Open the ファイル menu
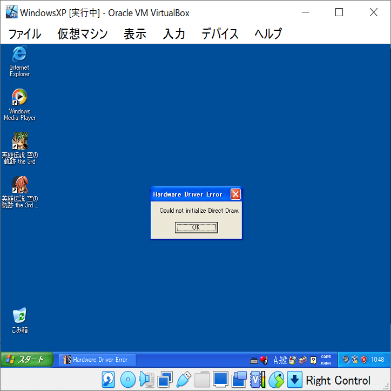The image size is (391, 391). click(x=25, y=33)
